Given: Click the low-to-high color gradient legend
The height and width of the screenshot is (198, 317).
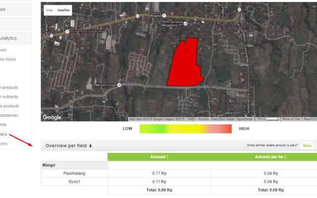Looking at the screenshot, I should click(x=186, y=129).
